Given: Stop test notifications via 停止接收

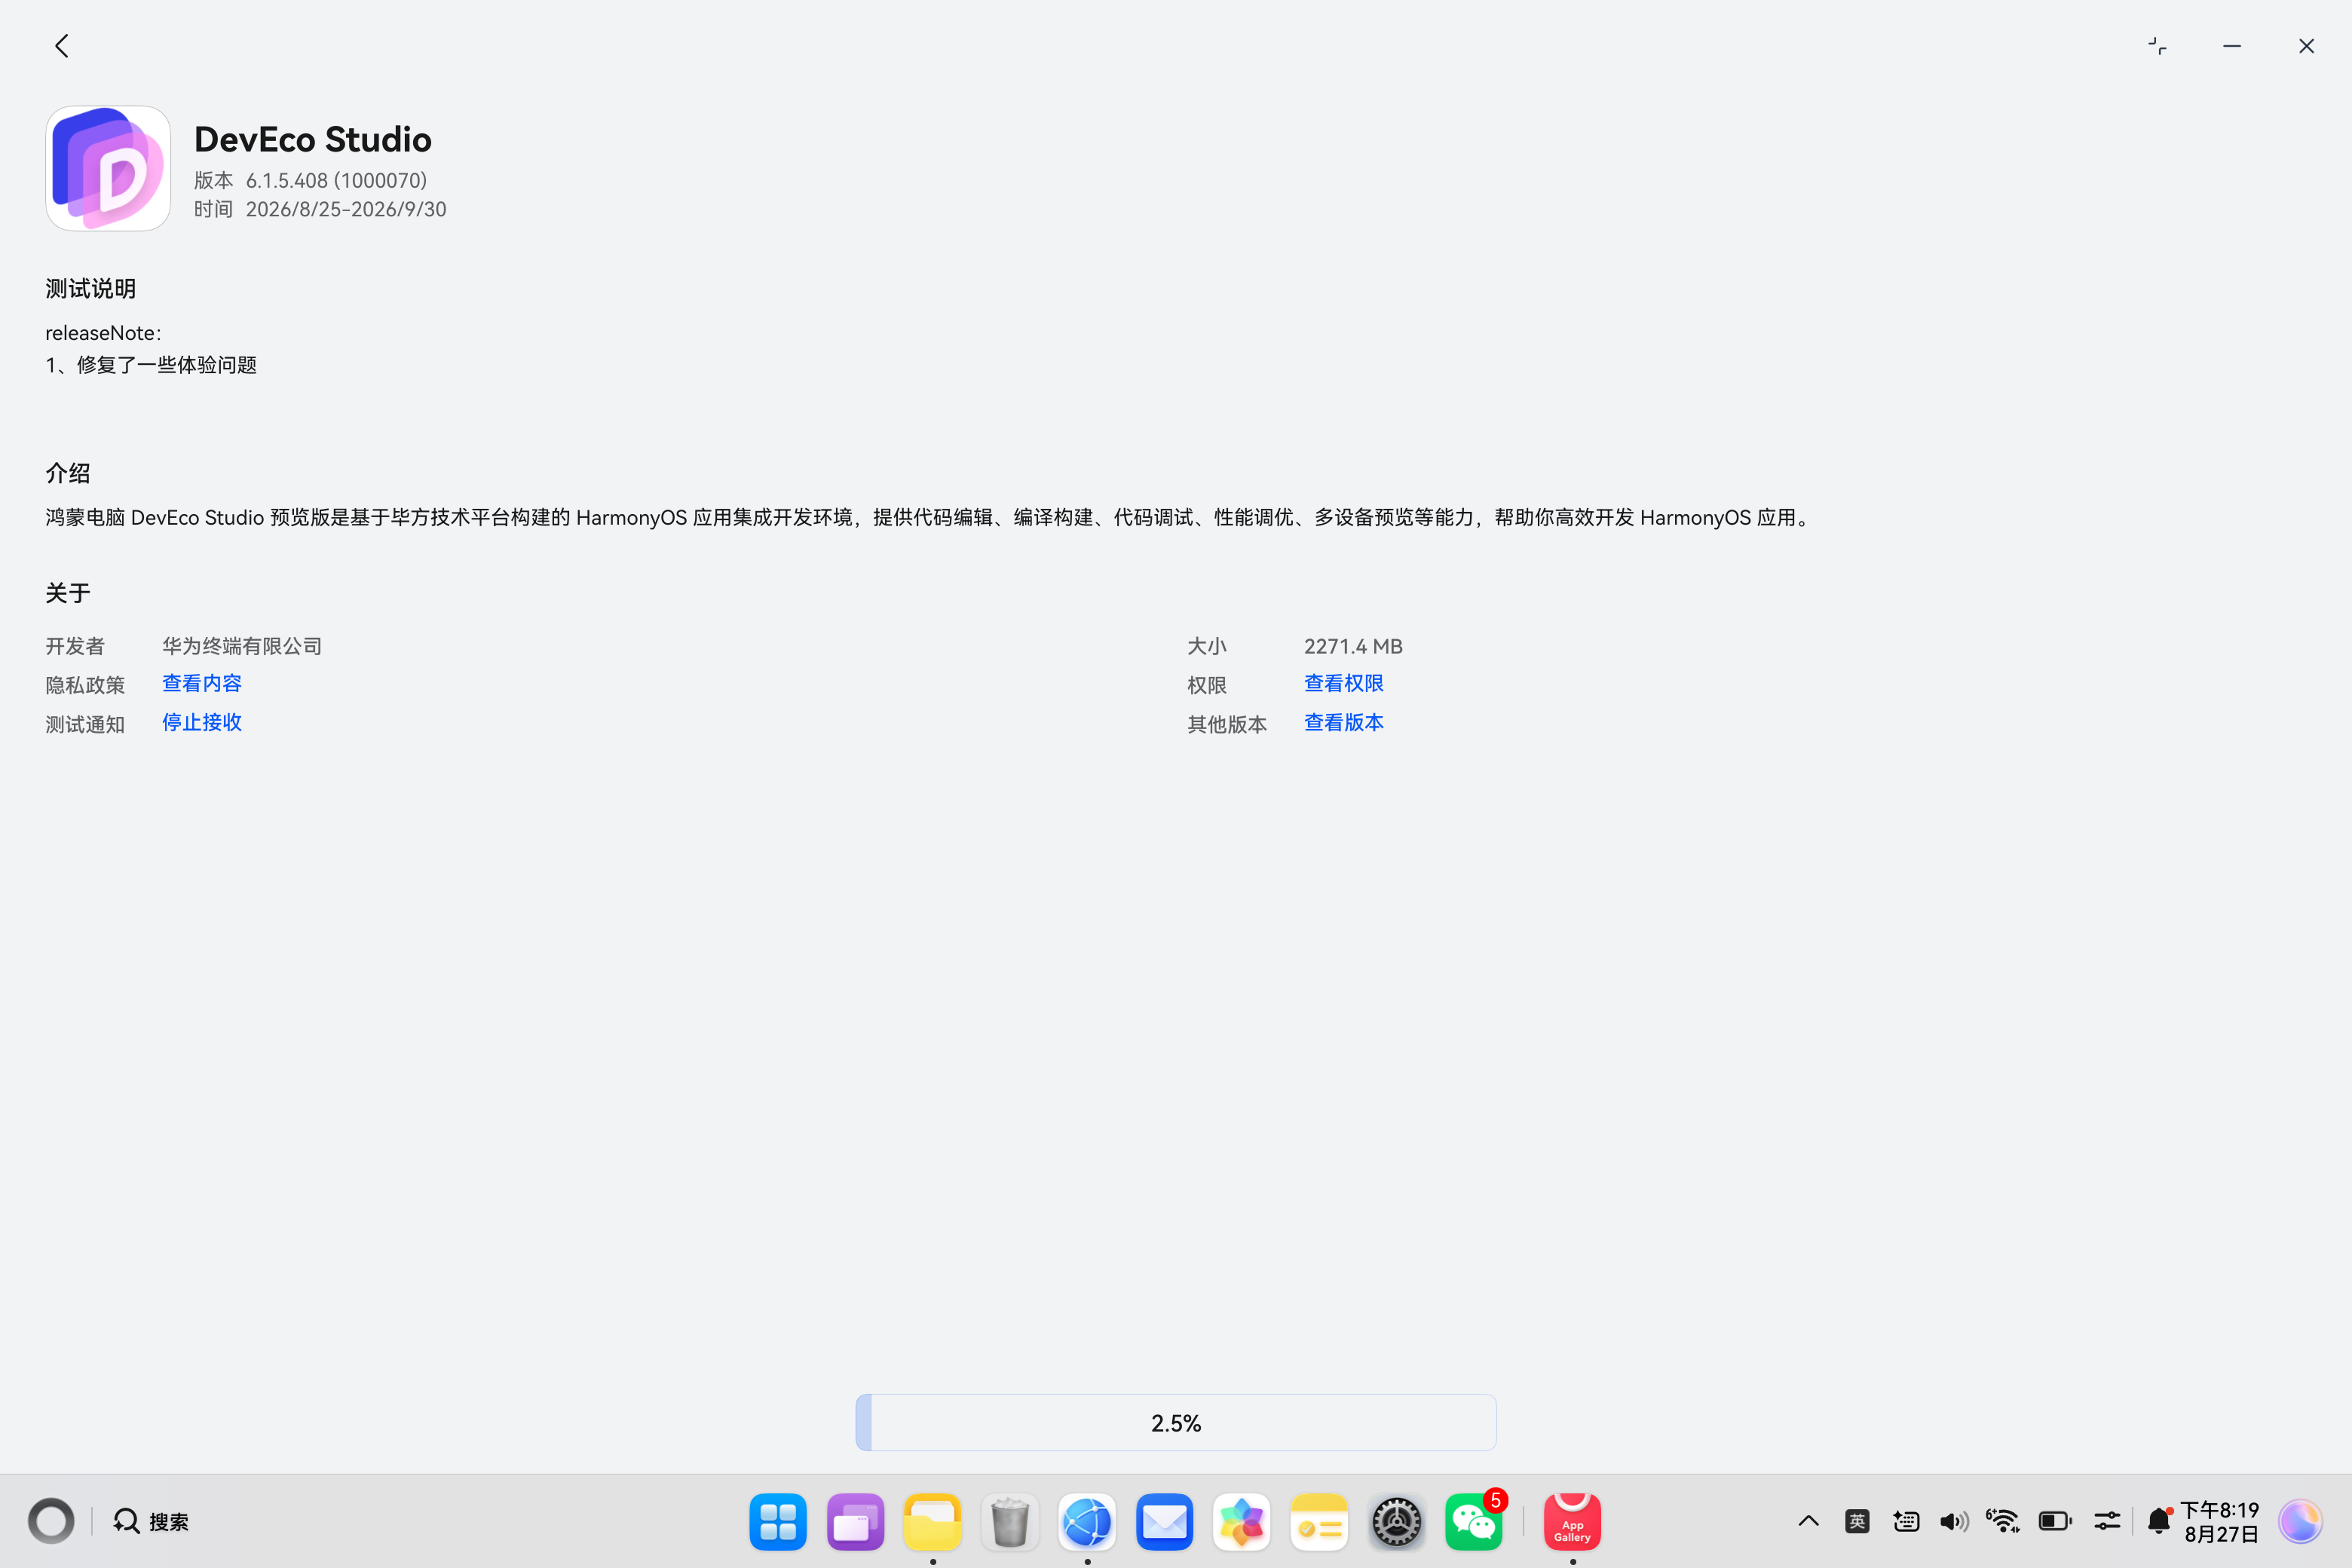Looking at the screenshot, I should click(202, 723).
